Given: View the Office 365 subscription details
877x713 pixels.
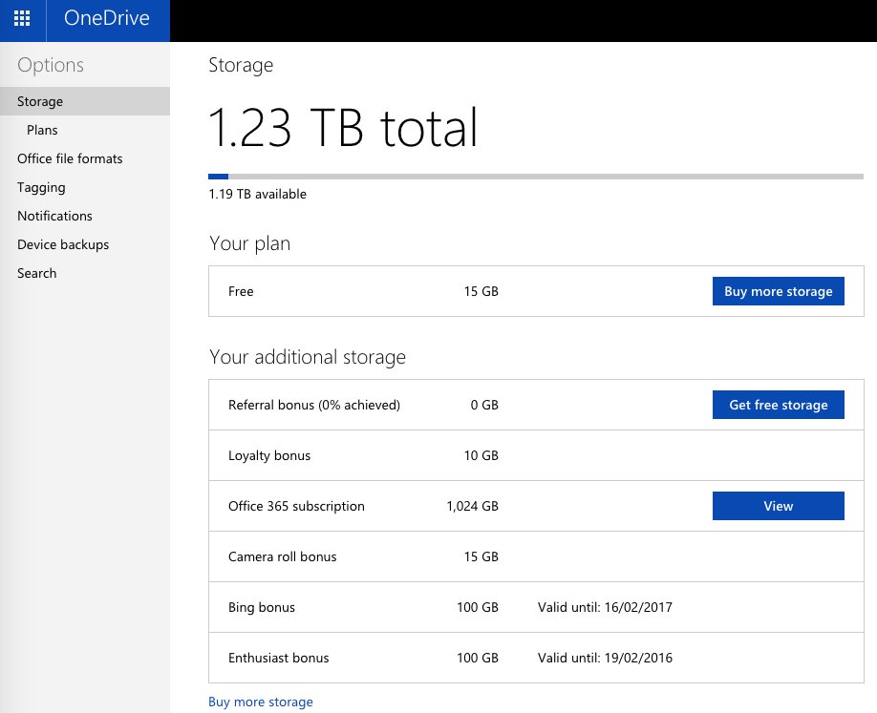Looking at the screenshot, I should pos(778,506).
